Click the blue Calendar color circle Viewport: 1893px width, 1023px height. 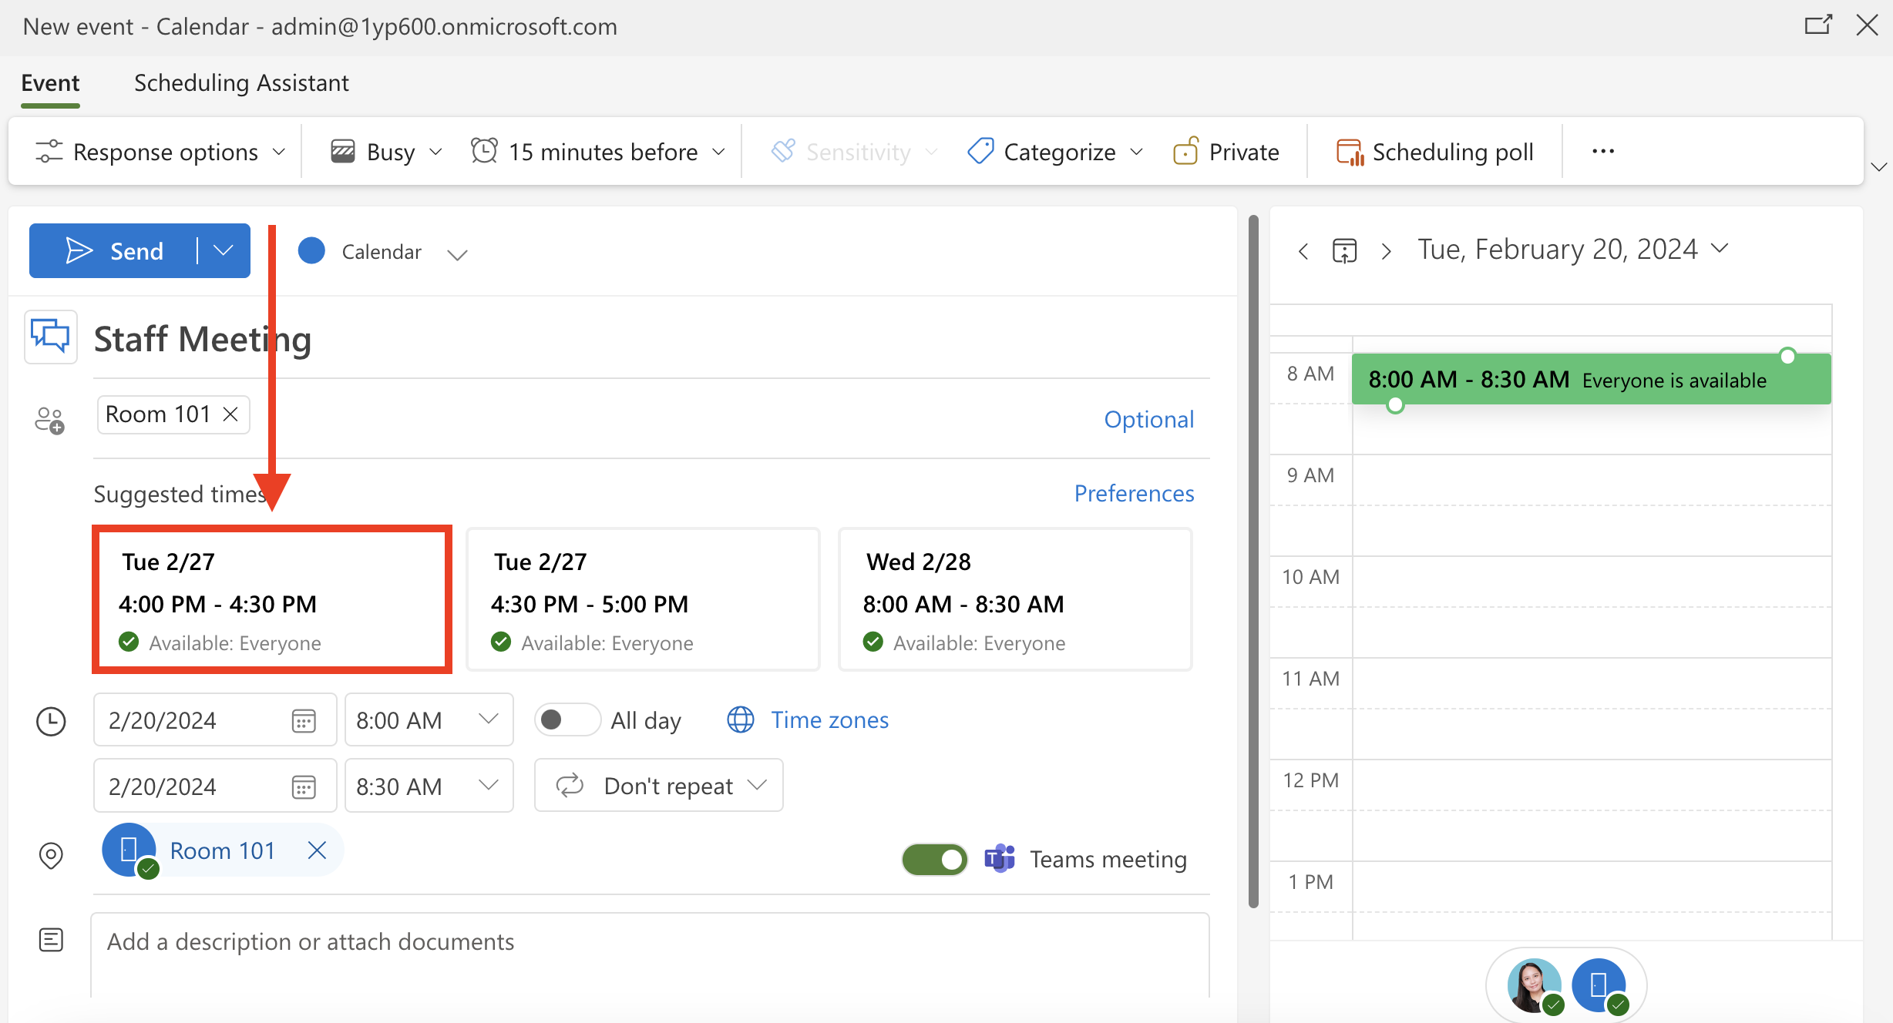(311, 251)
